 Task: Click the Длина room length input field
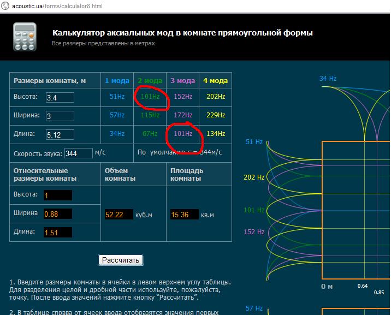[x=60, y=135]
